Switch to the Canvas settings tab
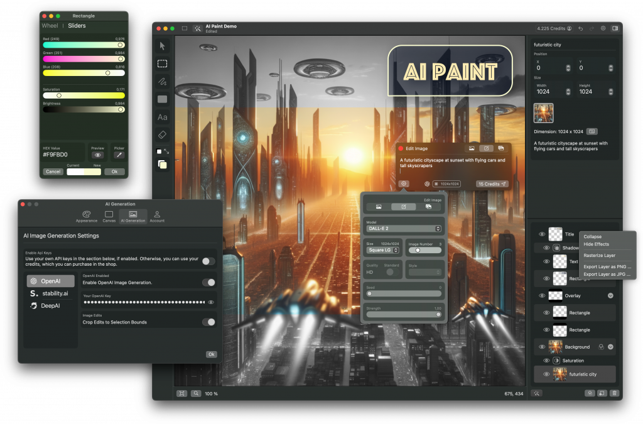Screen dimensions: 643x424 [109, 217]
